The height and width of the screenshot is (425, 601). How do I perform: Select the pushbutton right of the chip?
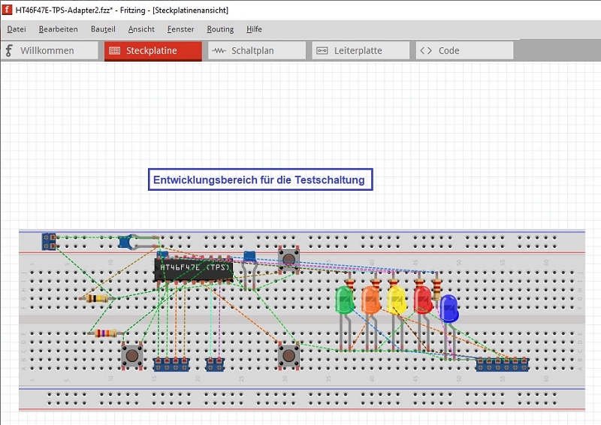tap(288, 260)
